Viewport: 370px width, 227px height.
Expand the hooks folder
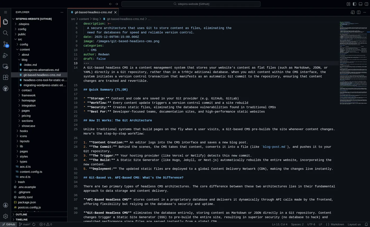[24, 131]
